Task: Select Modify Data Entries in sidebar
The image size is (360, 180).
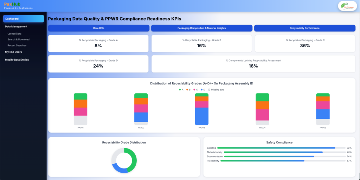Action: point(17,60)
